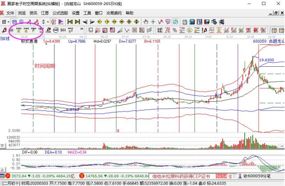Click the percent sign % tool
285x186 pixels.
[x=175, y=30]
